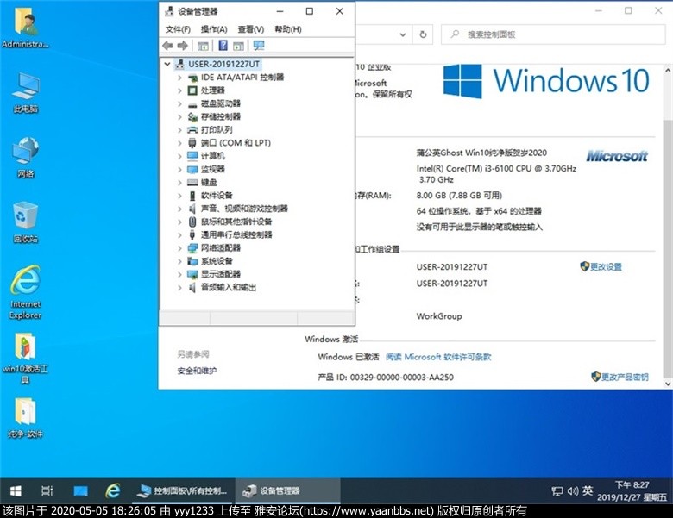Click the Back arrow in Device Manager toolbar
Viewport: 673px width, 518px height.
point(168,46)
